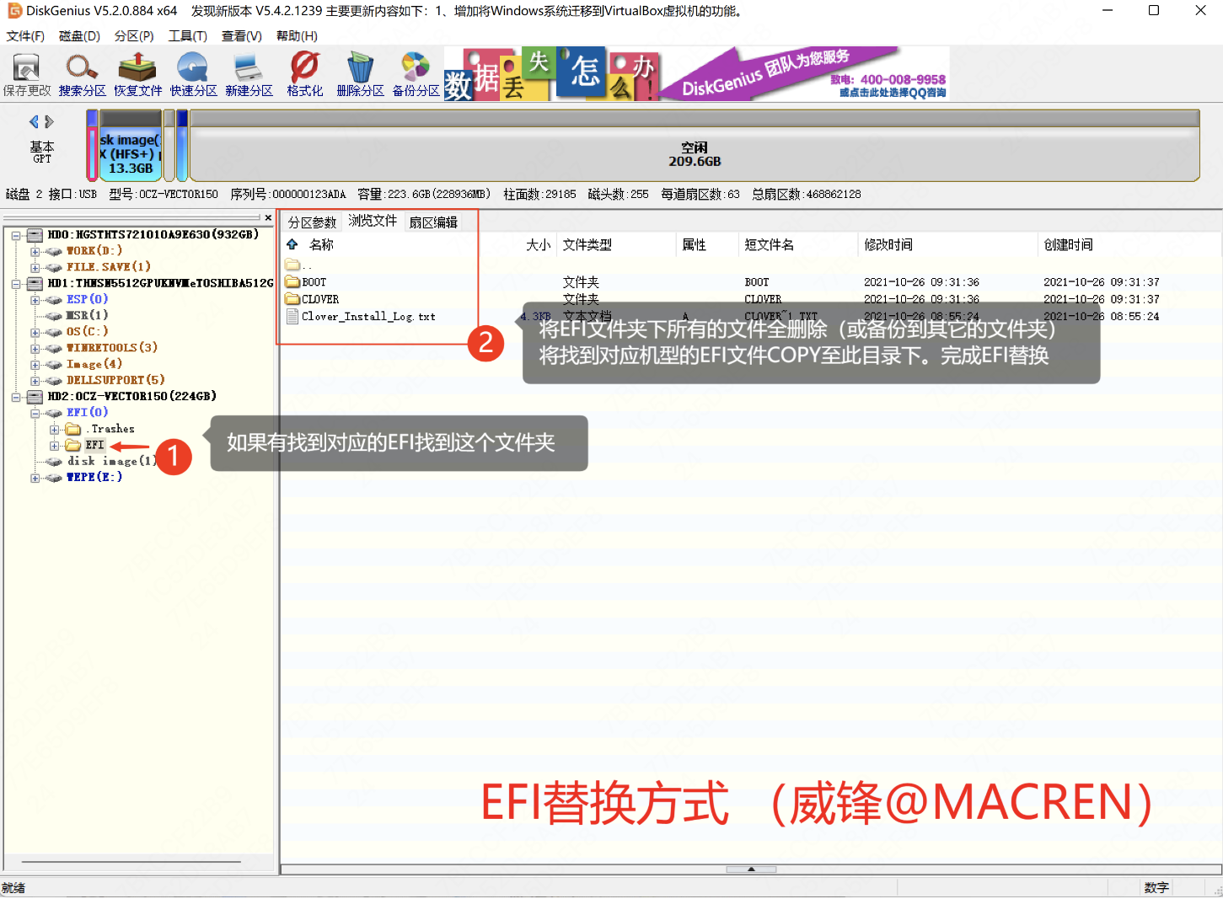Expand WEPE(E:) partition node
The image size is (1223, 899).
coord(35,478)
